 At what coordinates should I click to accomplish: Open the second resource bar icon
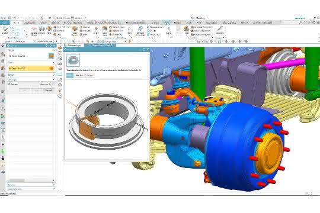click(x=2, y=54)
